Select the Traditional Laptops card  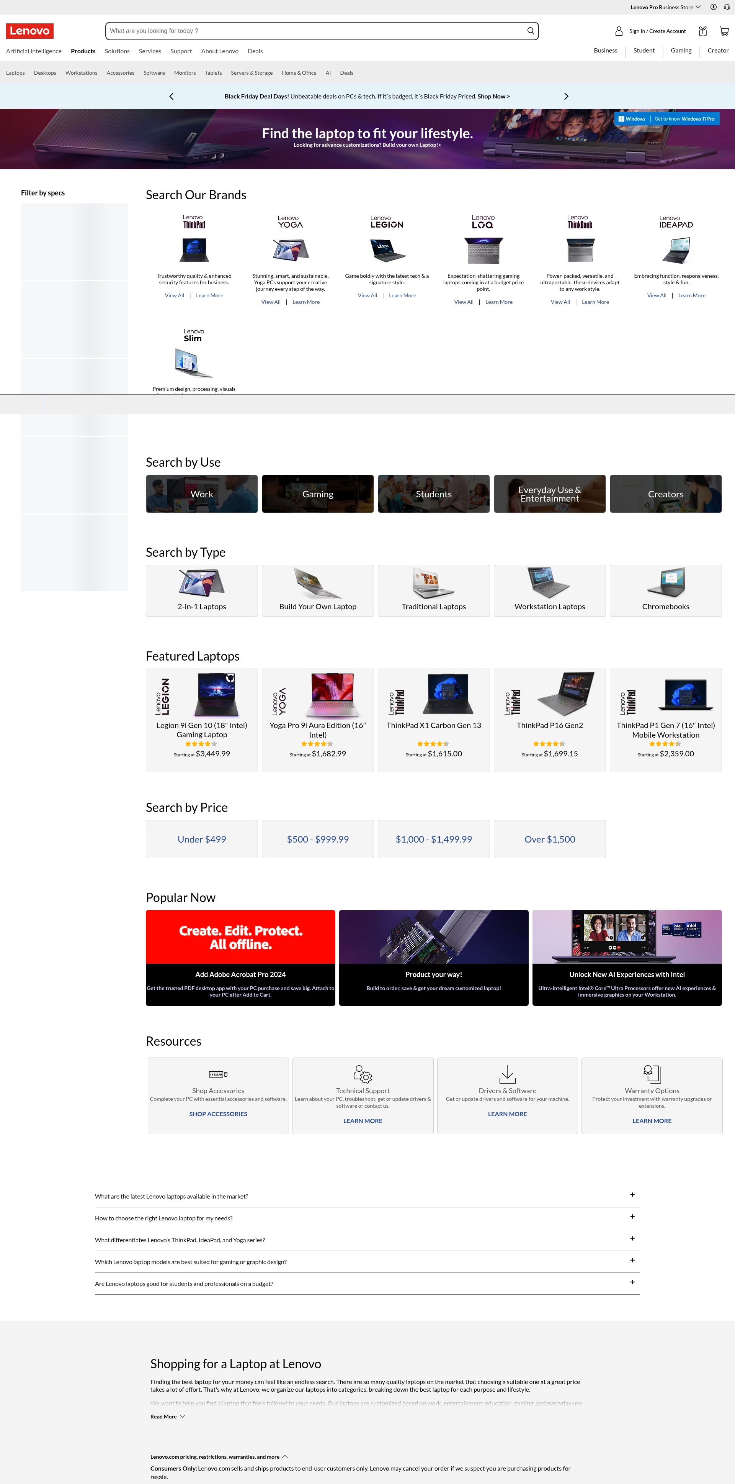[434, 590]
